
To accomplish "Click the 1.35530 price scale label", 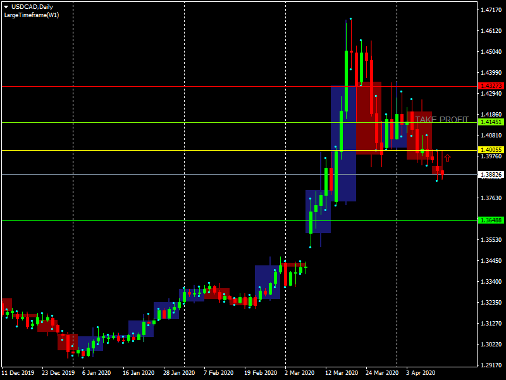I will [x=491, y=240].
